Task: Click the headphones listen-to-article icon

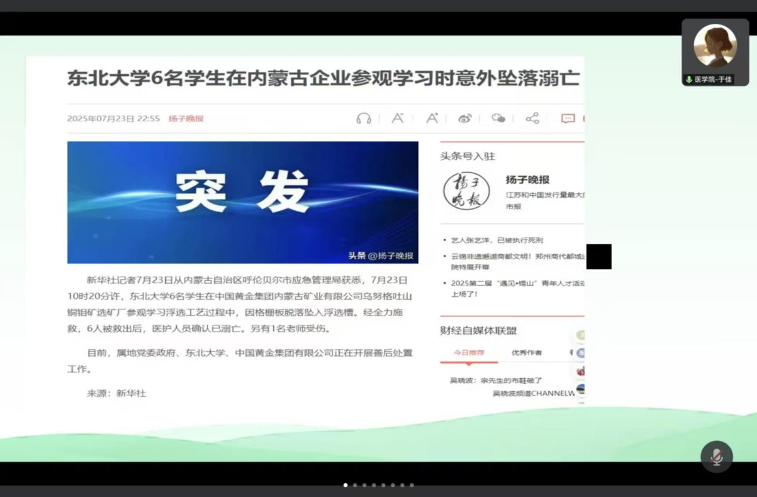Action: click(x=364, y=118)
